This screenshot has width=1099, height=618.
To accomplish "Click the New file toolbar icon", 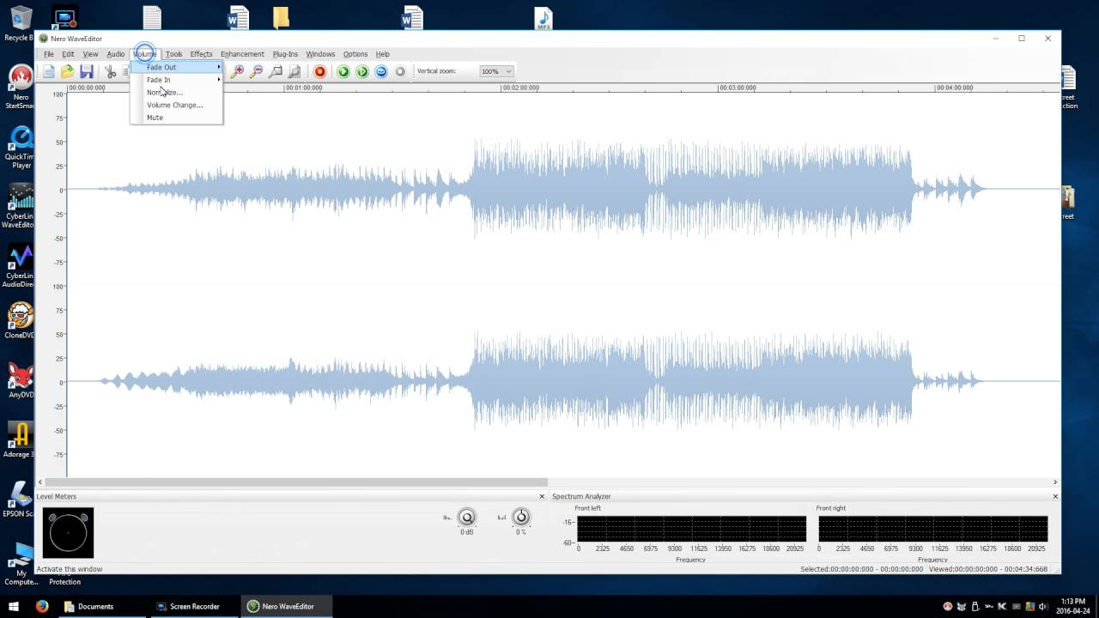I will pos(49,71).
